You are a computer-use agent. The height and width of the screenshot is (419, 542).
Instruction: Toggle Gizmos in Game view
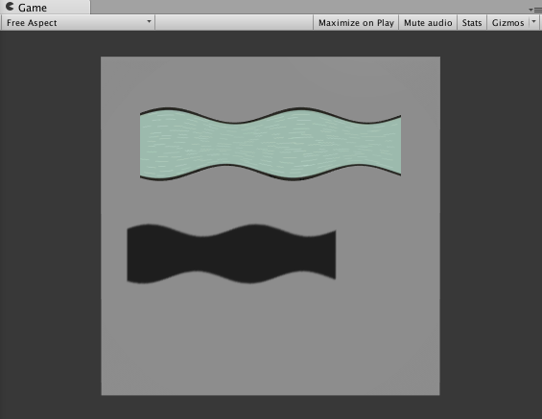[507, 23]
